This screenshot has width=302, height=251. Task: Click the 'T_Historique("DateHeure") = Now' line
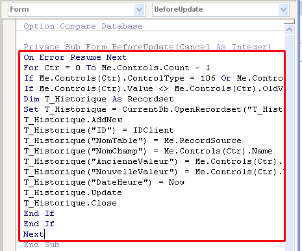pyautogui.click(x=104, y=182)
